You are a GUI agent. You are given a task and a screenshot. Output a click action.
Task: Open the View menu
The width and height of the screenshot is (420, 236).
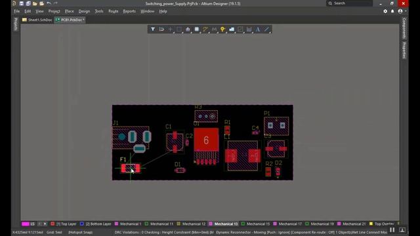(39, 11)
